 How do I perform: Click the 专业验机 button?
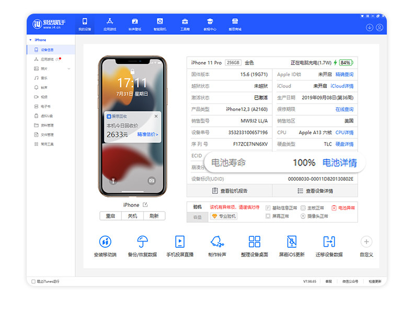tap(224, 216)
